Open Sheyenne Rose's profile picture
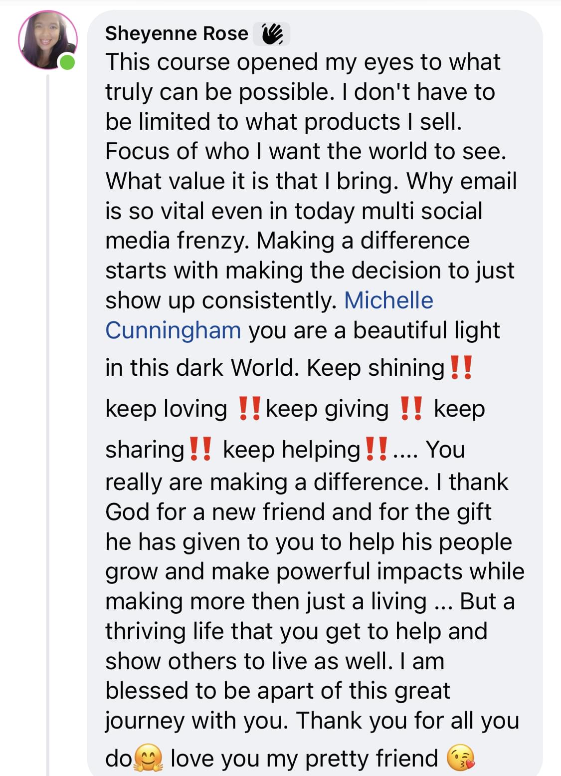 tap(48, 40)
